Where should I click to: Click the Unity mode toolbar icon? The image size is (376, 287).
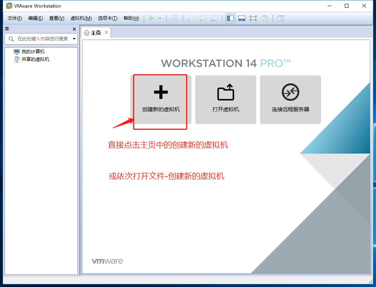tap(265, 18)
